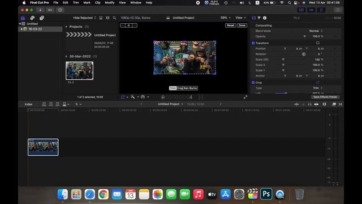Image resolution: width=362 pixels, height=204 pixels.
Task: Open the Trim menu
Action: 76,2
